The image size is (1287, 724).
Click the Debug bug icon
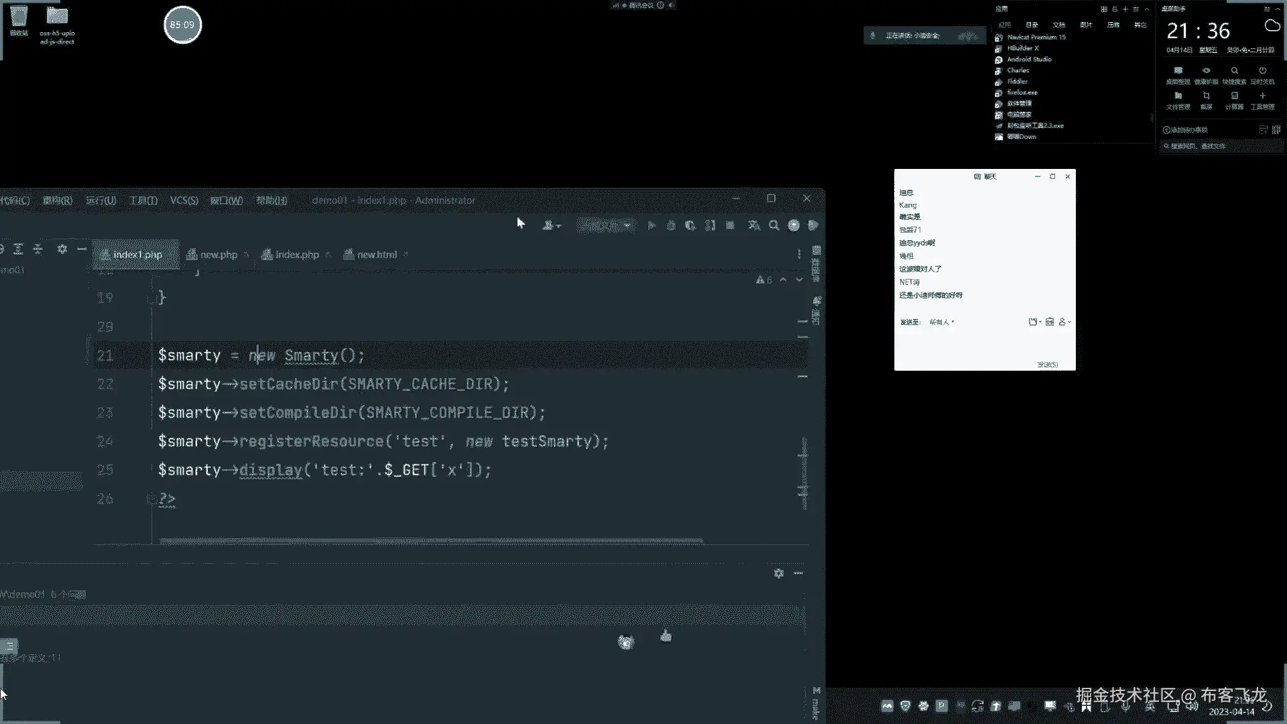coord(671,226)
